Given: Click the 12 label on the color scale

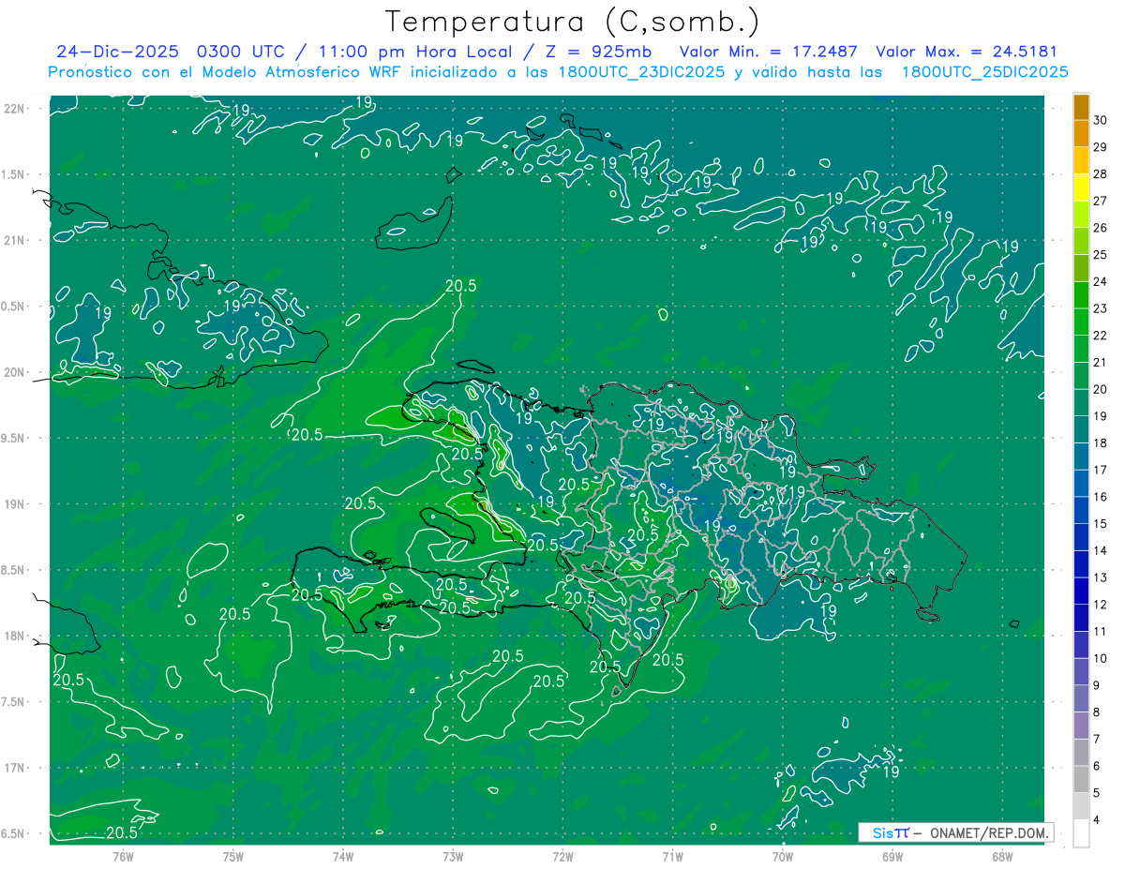Looking at the screenshot, I should tap(1101, 605).
